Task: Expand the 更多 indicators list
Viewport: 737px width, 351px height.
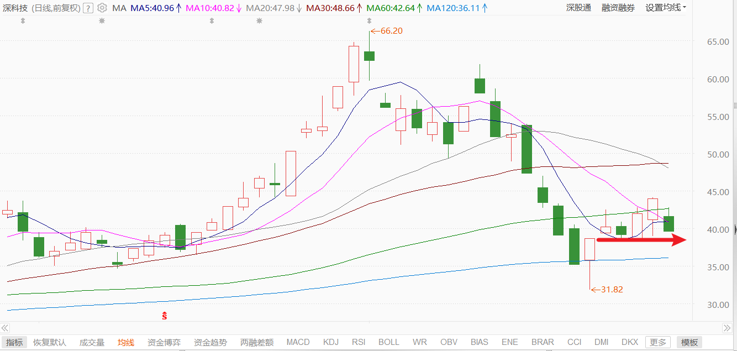Action: click(658, 342)
